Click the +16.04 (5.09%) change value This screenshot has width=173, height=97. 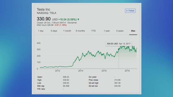[67, 20]
